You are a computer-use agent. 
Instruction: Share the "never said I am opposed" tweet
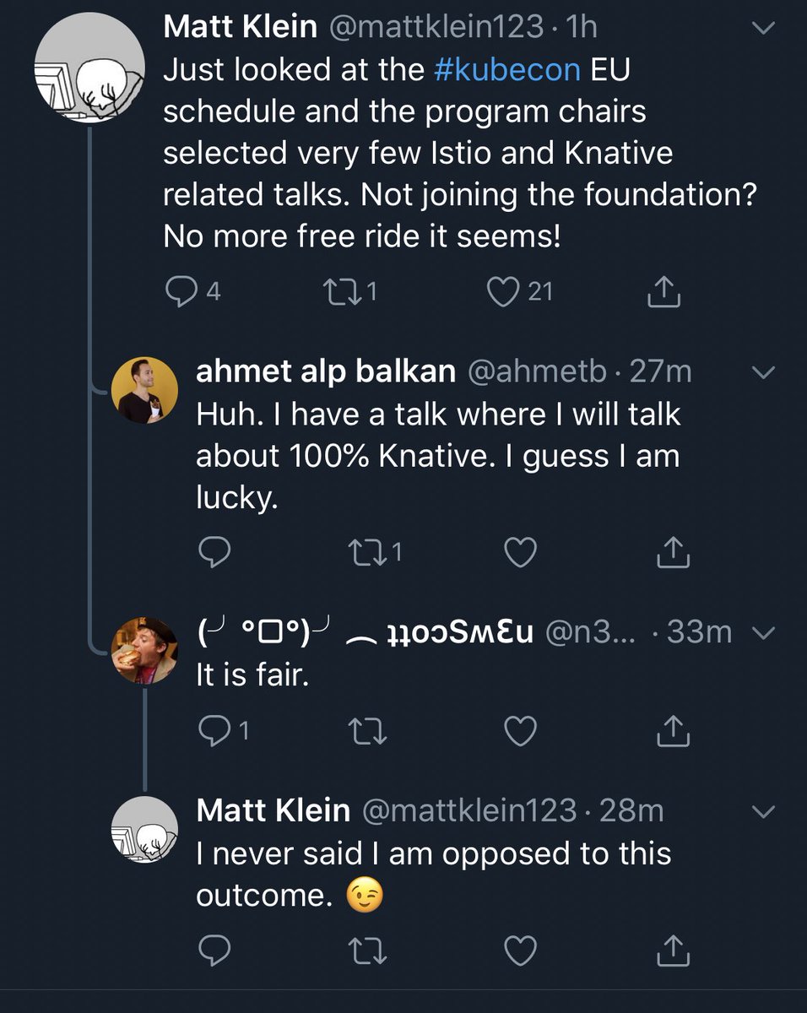pos(673,951)
